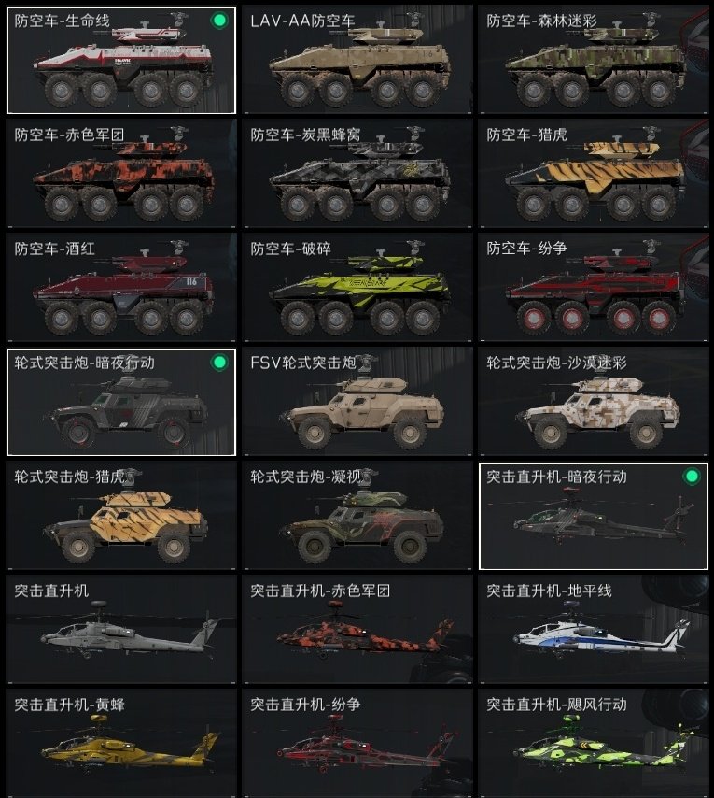Select 轮式突击炮-沙漠迷彩 skin
Viewport: 714px width, 798px height.
tap(594, 402)
